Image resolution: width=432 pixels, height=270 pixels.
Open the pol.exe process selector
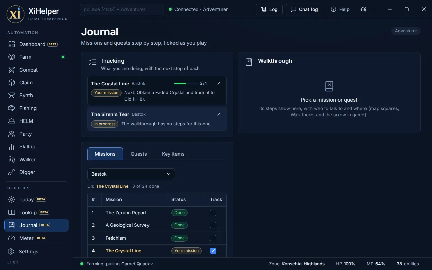[122, 9]
